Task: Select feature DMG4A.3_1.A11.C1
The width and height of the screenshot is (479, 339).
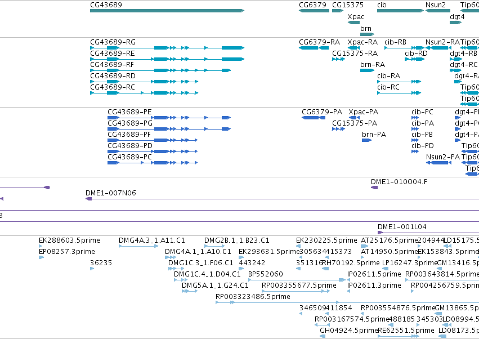Action: 138,246
